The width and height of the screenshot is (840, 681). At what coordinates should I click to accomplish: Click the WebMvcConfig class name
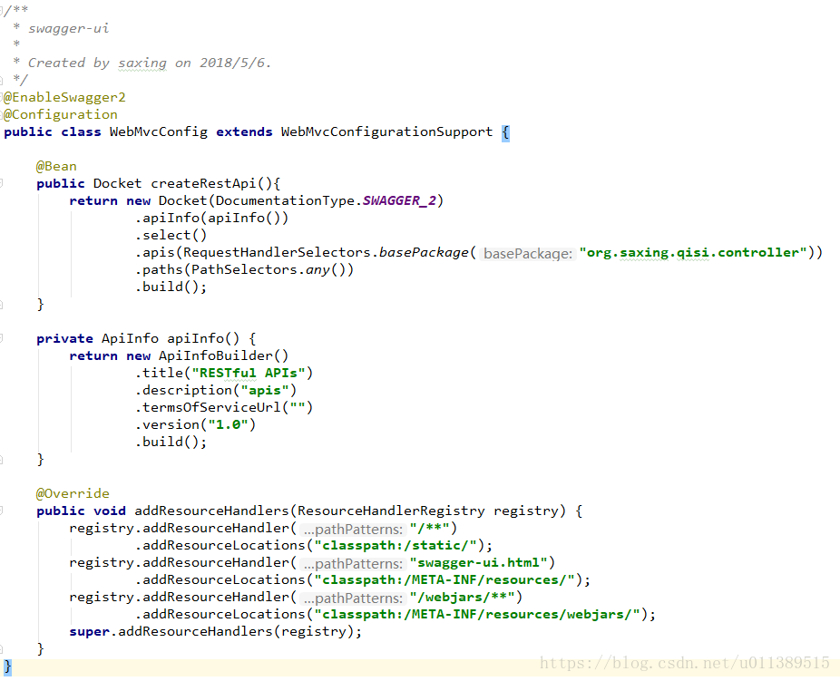[159, 131]
